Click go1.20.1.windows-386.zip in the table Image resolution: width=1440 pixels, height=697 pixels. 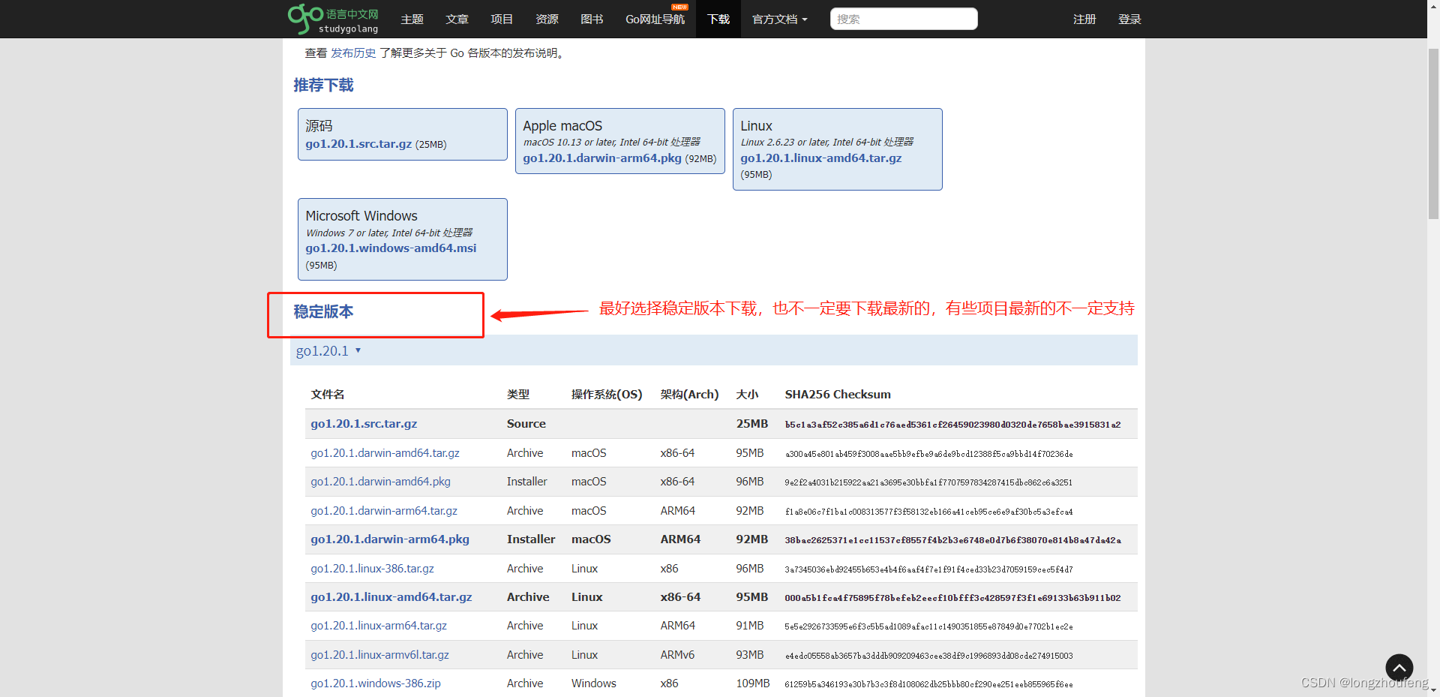(x=376, y=683)
